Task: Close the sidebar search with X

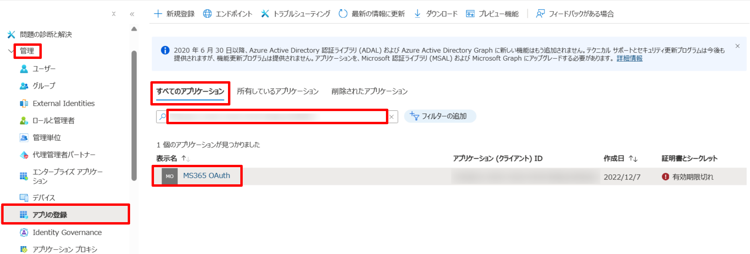Action: [x=114, y=14]
